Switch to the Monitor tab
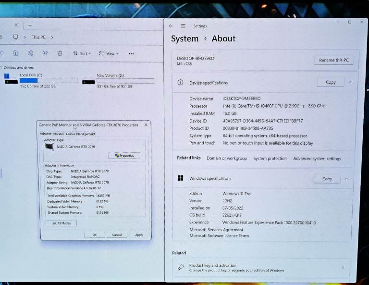The width and height of the screenshot is (369, 285). [x=59, y=134]
